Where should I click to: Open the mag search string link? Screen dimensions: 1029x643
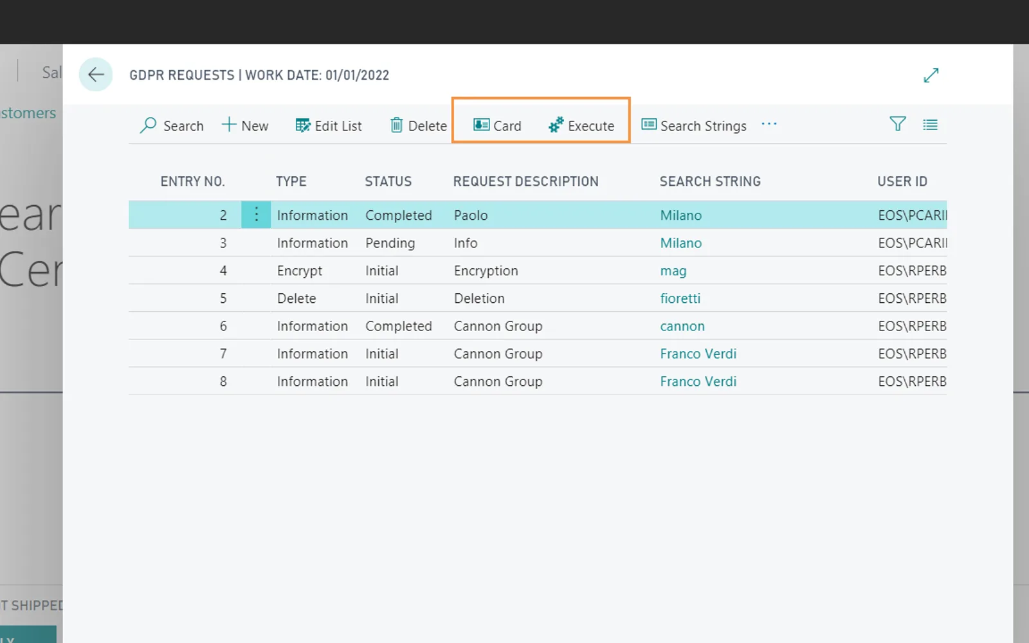(673, 271)
